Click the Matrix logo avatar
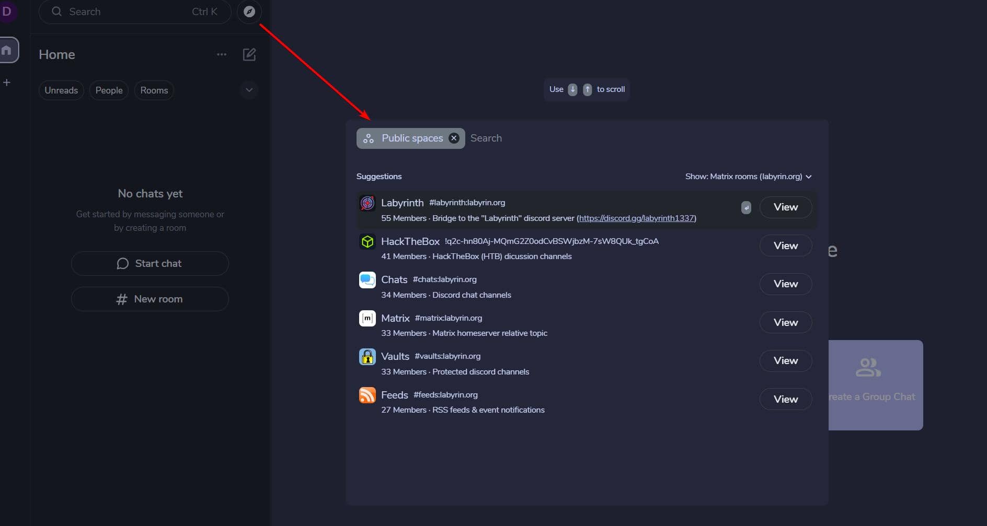The image size is (987, 526). (x=368, y=318)
